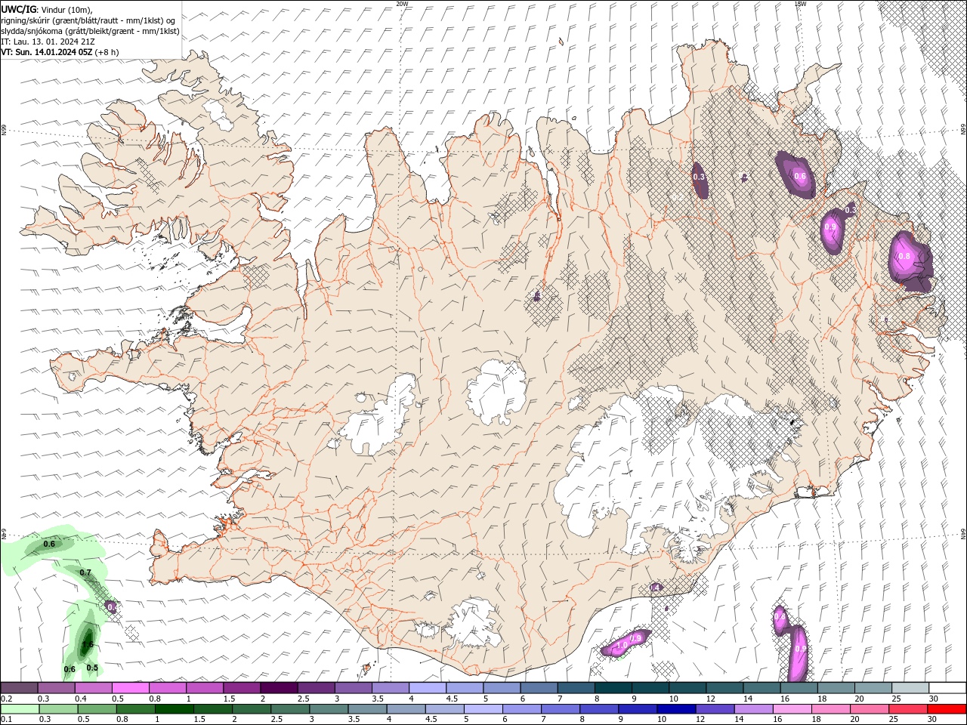Screen dimensions: 967x725
Task: Pick the 0.5 bright pink swatch in the snow legend
Action: click(x=131, y=688)
